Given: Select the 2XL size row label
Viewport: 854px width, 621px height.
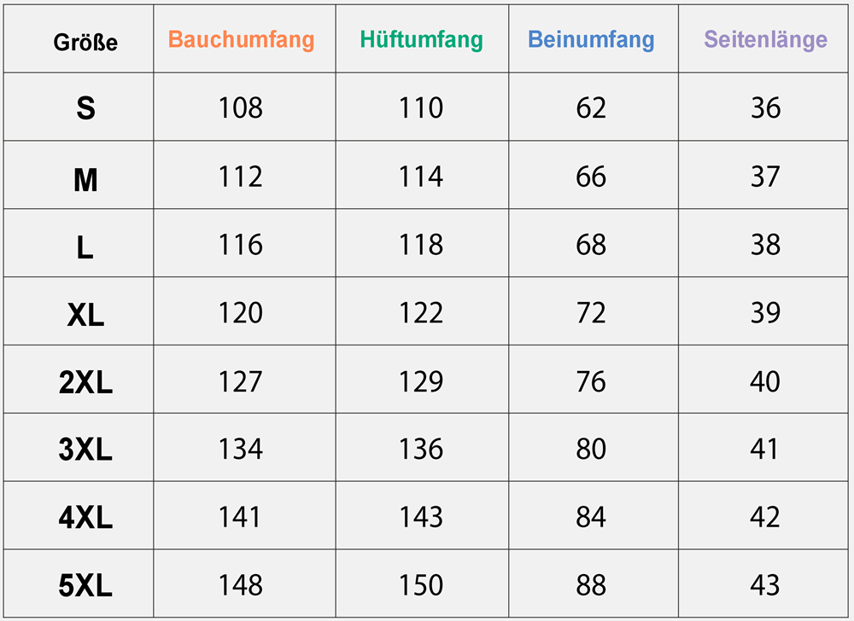Looking at the screenshot, I should 85,383.
